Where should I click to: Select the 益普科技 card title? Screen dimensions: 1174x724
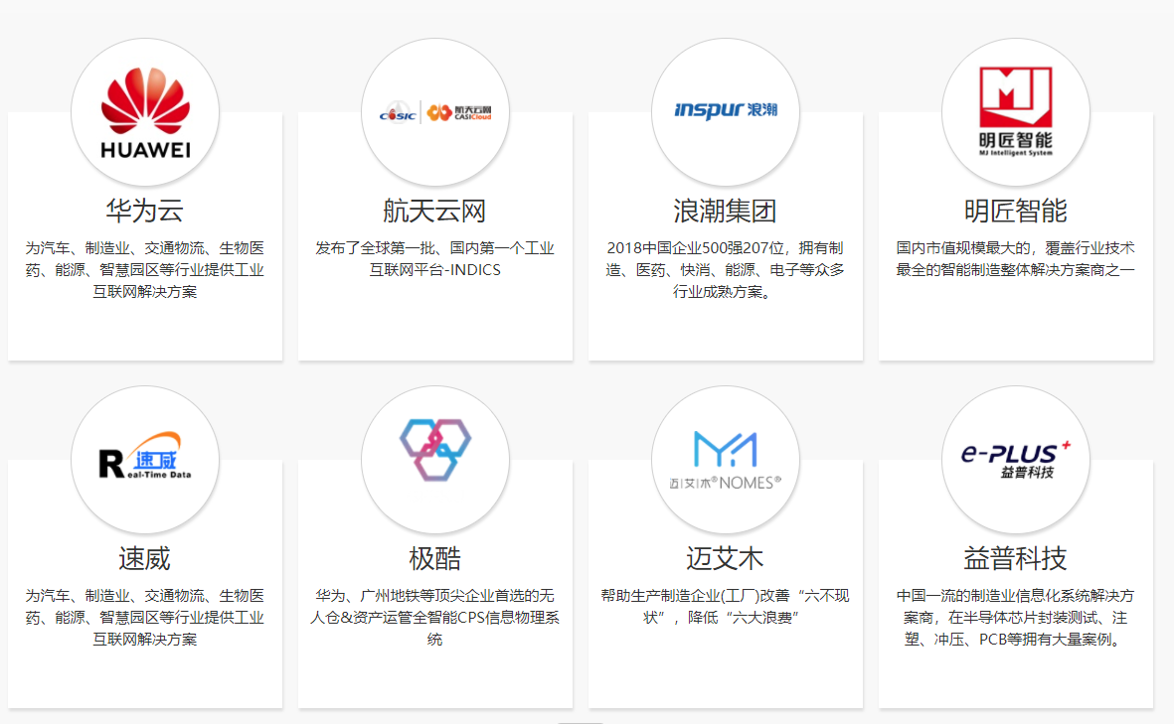1015,558
